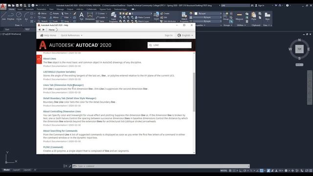The width and height of the screenshot is (313, 176).
Task: Go back in the Help window
Action: point(39,30)
